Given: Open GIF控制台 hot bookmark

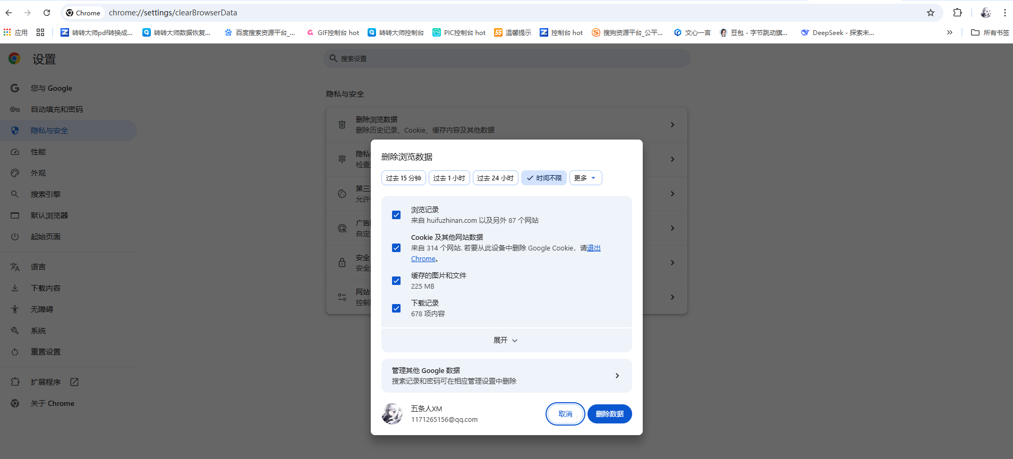Looking at the screenshot, I should pos(333,32).
